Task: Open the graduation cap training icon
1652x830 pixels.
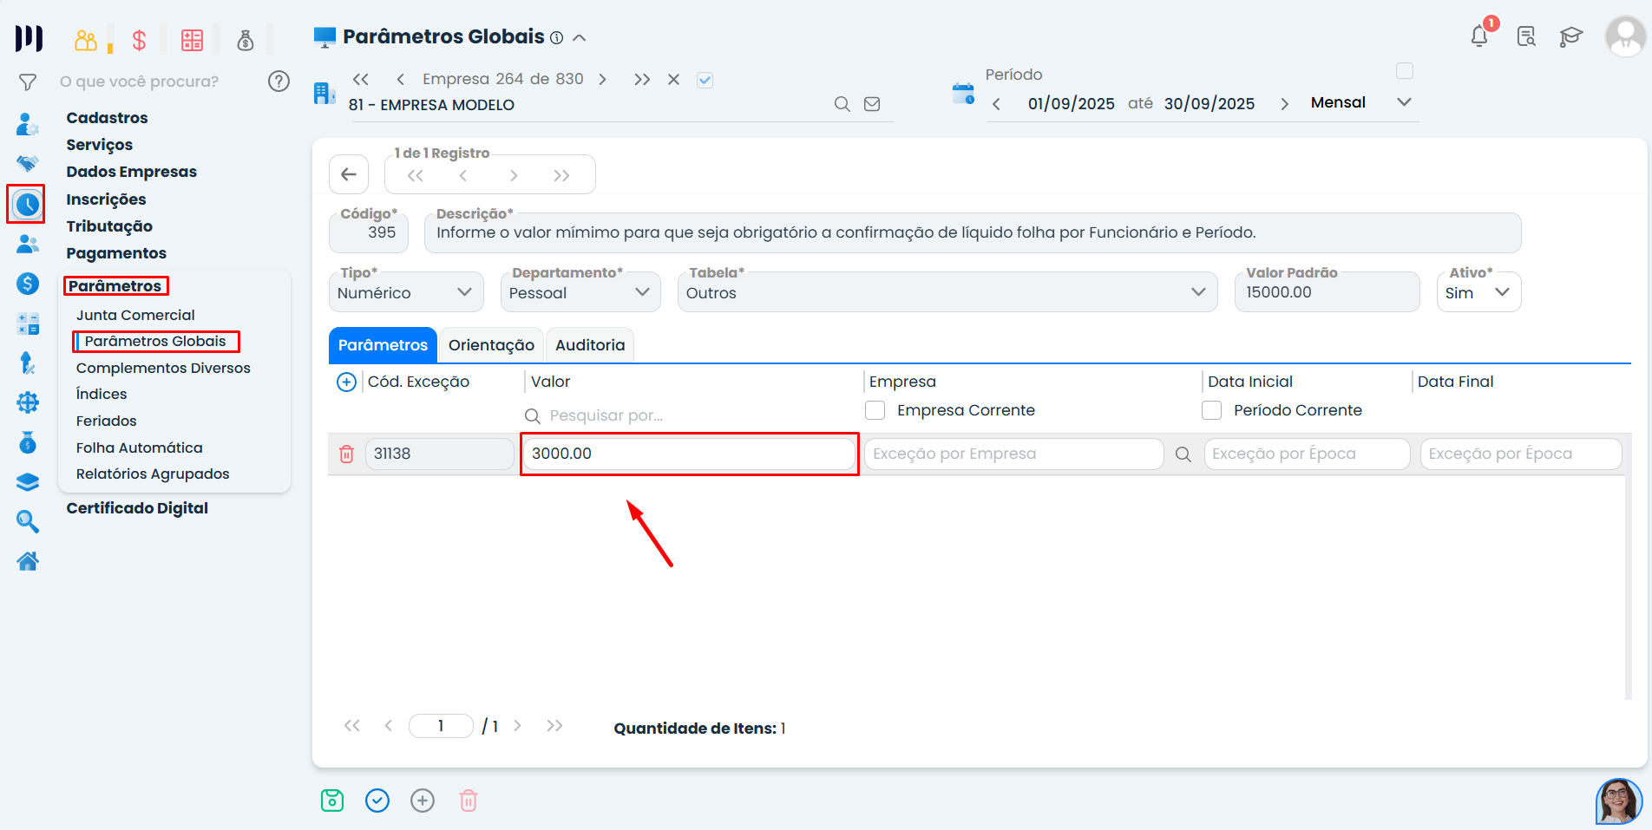Action: coord(1570,36)
